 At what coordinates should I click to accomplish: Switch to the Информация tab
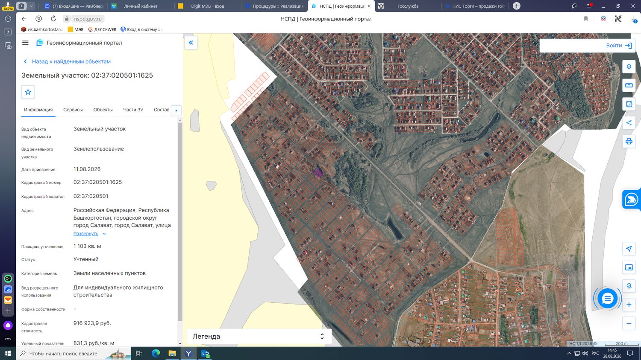pos(38,110)
